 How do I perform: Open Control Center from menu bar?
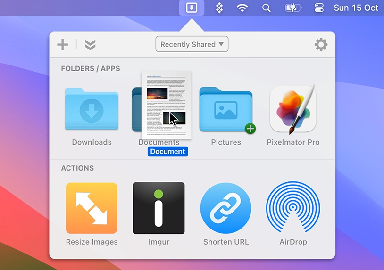319,8
